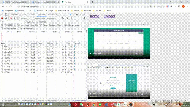
Task: Bookmark this page with the star
Action: pos(162,7)
